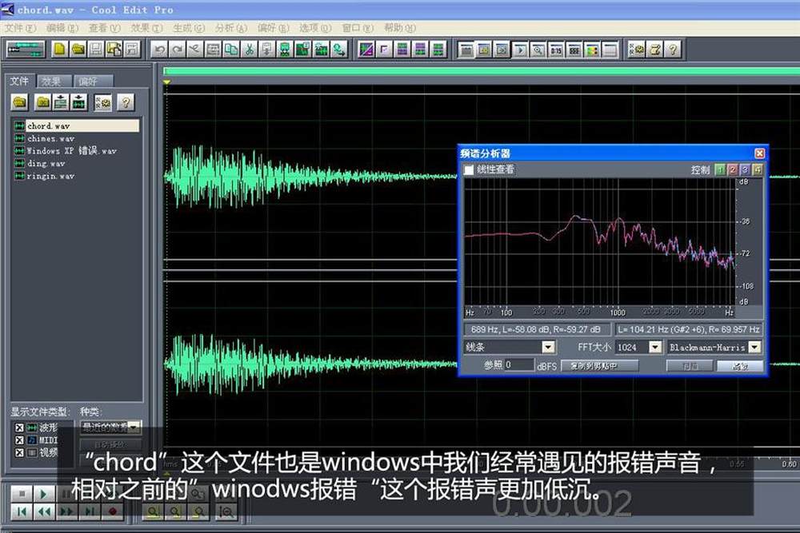Click the 参照 reference value input field
This screenshot has width=800, height=533.
tap(519, 365)
